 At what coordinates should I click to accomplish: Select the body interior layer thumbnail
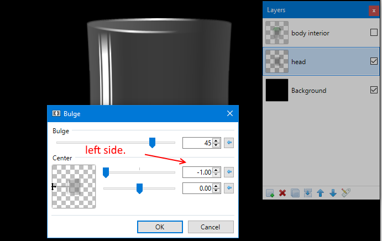(277, 33)
